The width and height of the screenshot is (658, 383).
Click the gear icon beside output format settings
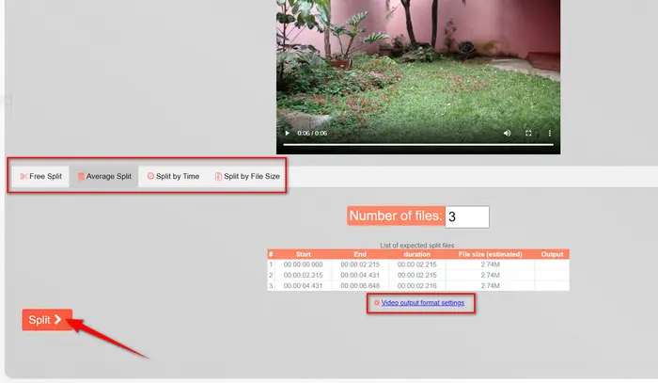click(376, 303)
